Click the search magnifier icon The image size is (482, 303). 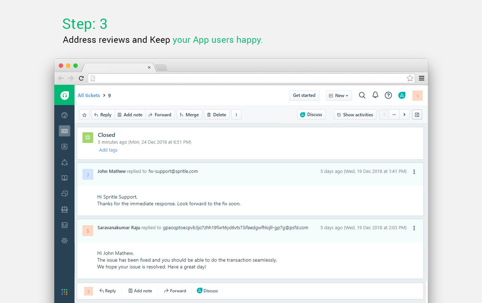[362, 95]
